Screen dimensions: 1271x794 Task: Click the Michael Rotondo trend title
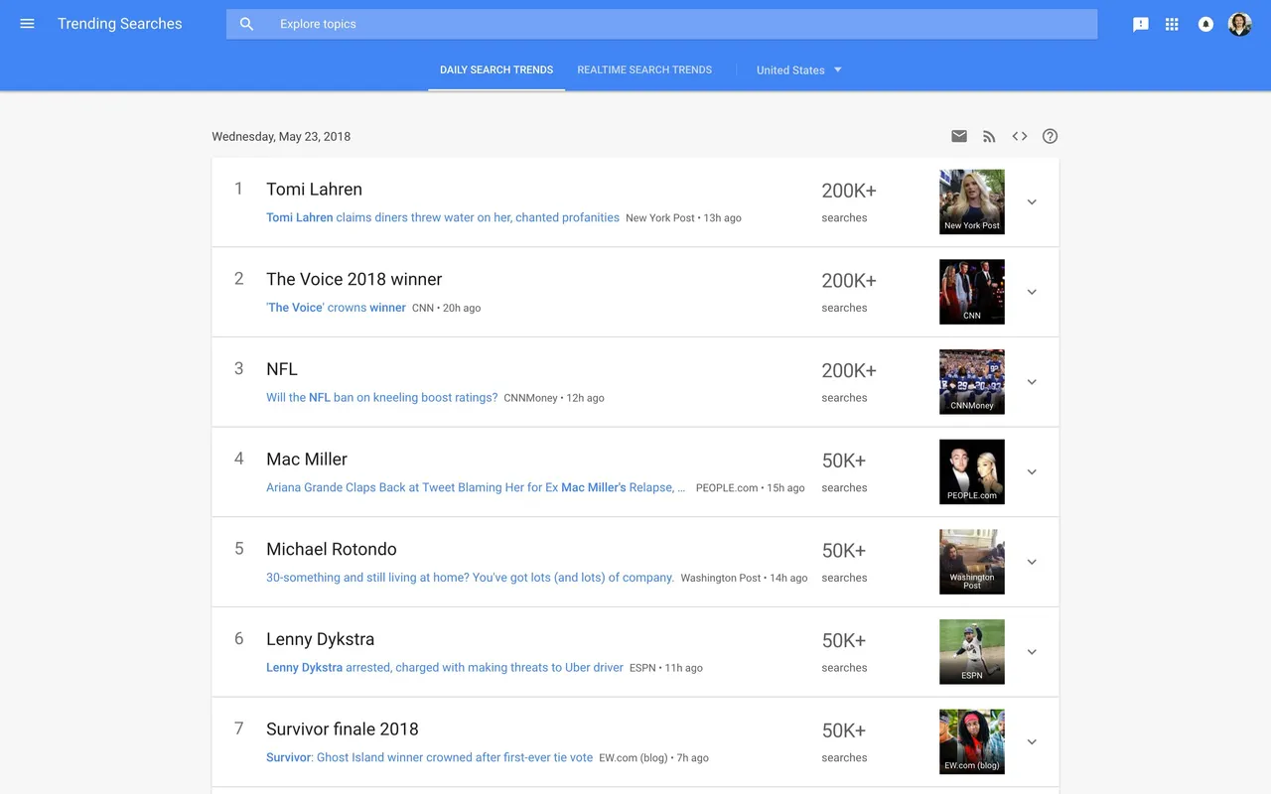(332, 549)
